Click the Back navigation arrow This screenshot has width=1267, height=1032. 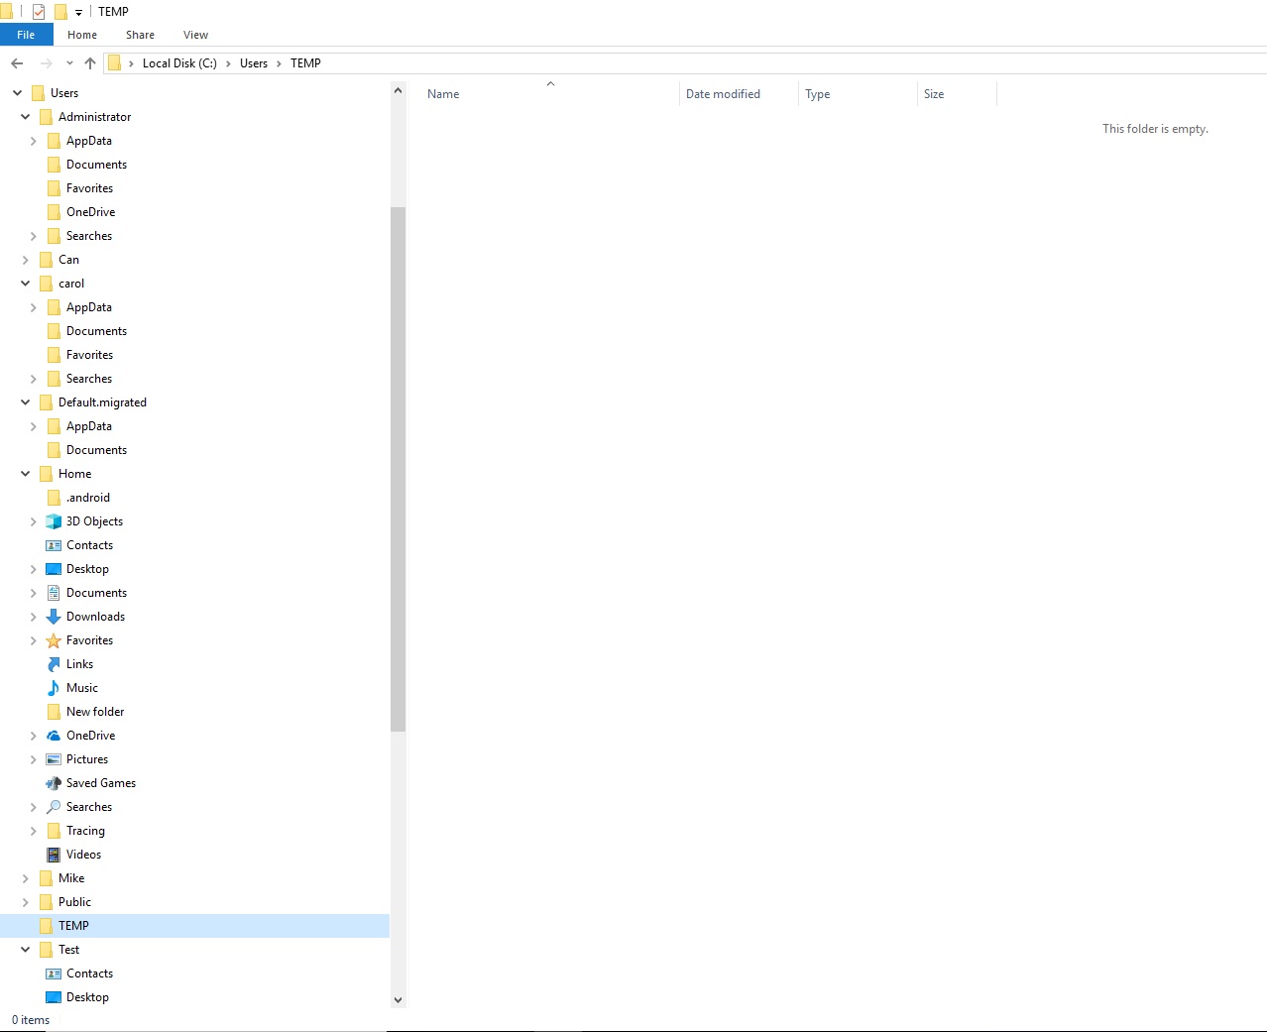pyautogui.click(x=17, y=63)
